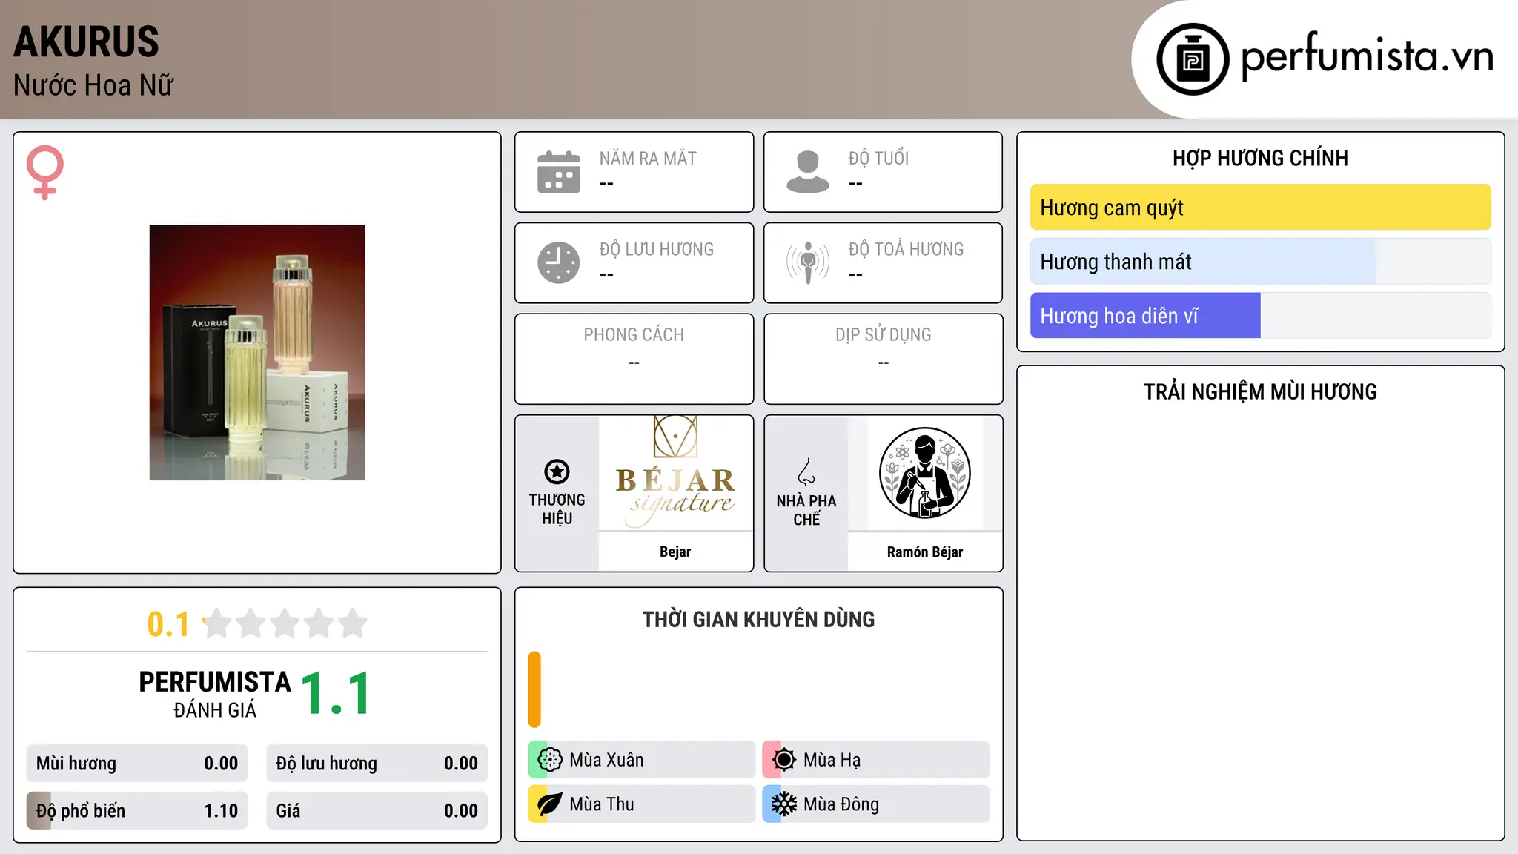Click the ĐỘ LƯU HƯƠNG card label

tap(657, 249)
